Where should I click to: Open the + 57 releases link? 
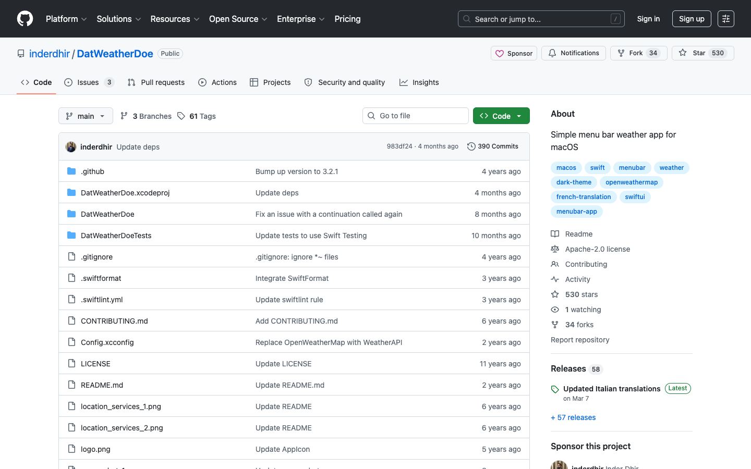[573, 417]
